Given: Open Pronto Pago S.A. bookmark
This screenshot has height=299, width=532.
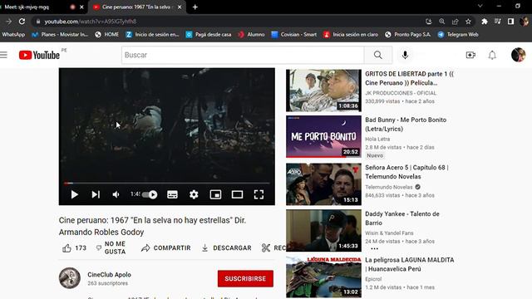Looking at the screenshot, I should tap(408, 34).
